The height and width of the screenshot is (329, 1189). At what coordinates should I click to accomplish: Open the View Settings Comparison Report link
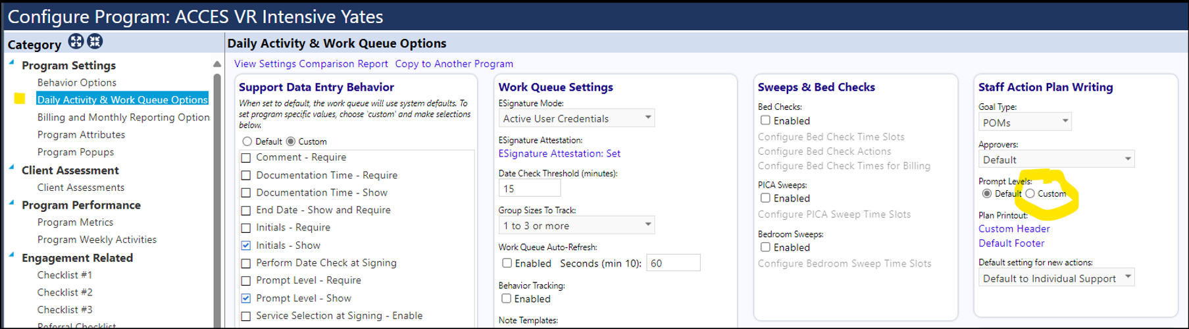pyautogui.click(x=311, y=64)
